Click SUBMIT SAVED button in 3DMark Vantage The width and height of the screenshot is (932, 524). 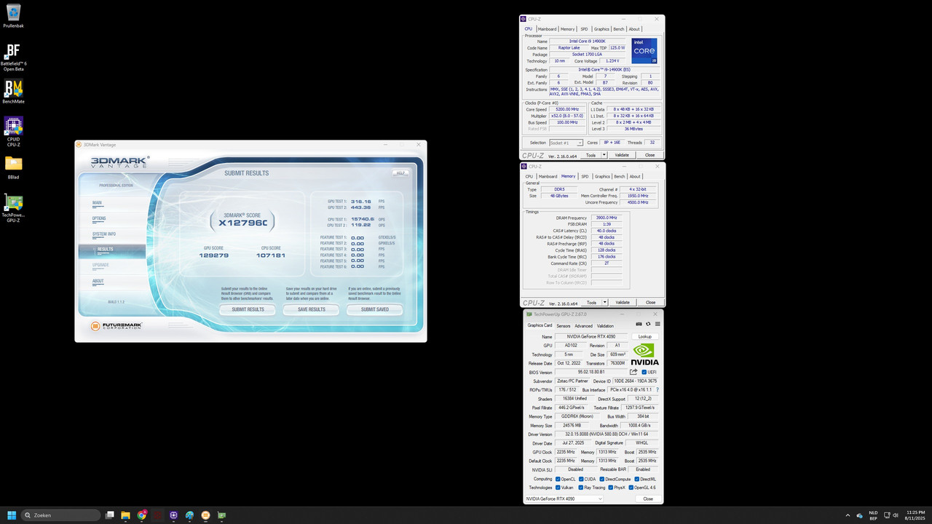[x=374, y=309]
